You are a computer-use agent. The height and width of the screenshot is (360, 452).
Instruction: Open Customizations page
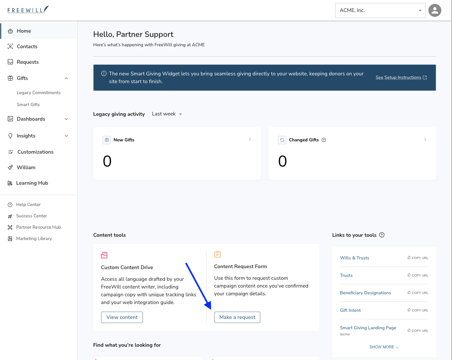point(39,152)
